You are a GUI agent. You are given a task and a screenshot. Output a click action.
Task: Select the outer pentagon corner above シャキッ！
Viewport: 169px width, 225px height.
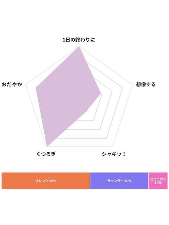113,147
